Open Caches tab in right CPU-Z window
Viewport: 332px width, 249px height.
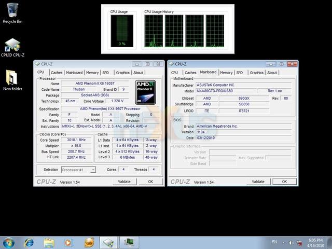pos(190,73)
